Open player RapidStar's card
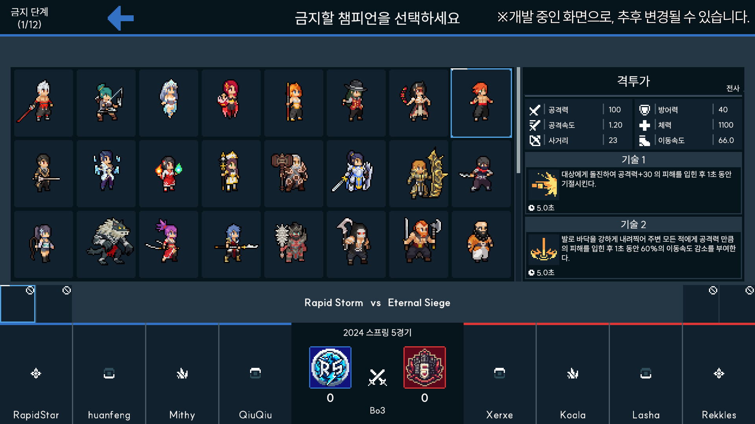This screenshot has width=755, height=424. [36, 374]
